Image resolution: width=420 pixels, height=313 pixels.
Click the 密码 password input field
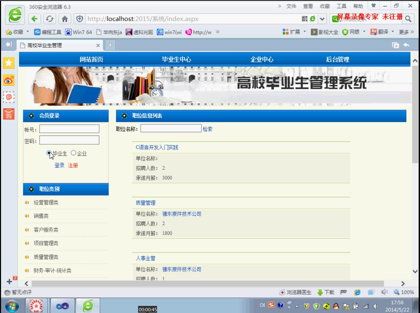tap(69, 140)
